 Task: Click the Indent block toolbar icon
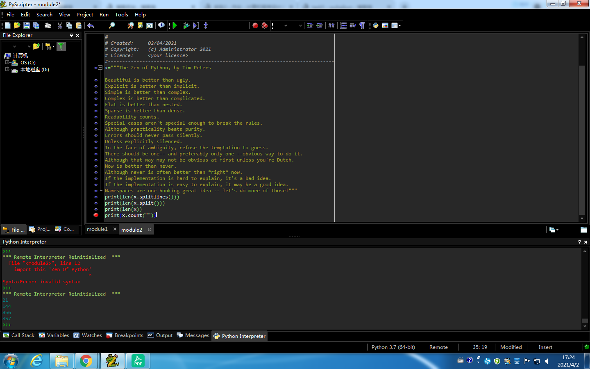(x=320, y=25)
